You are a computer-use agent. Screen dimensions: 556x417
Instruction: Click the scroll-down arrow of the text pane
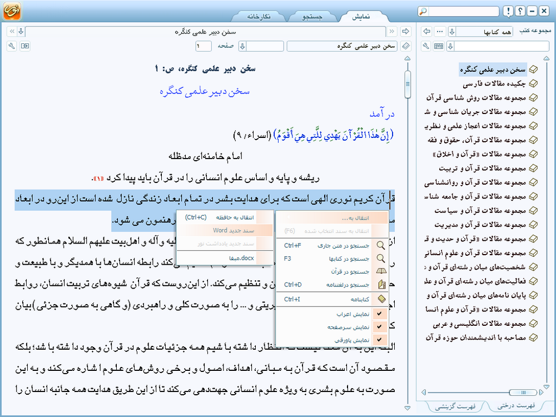[x=408, y=408]
